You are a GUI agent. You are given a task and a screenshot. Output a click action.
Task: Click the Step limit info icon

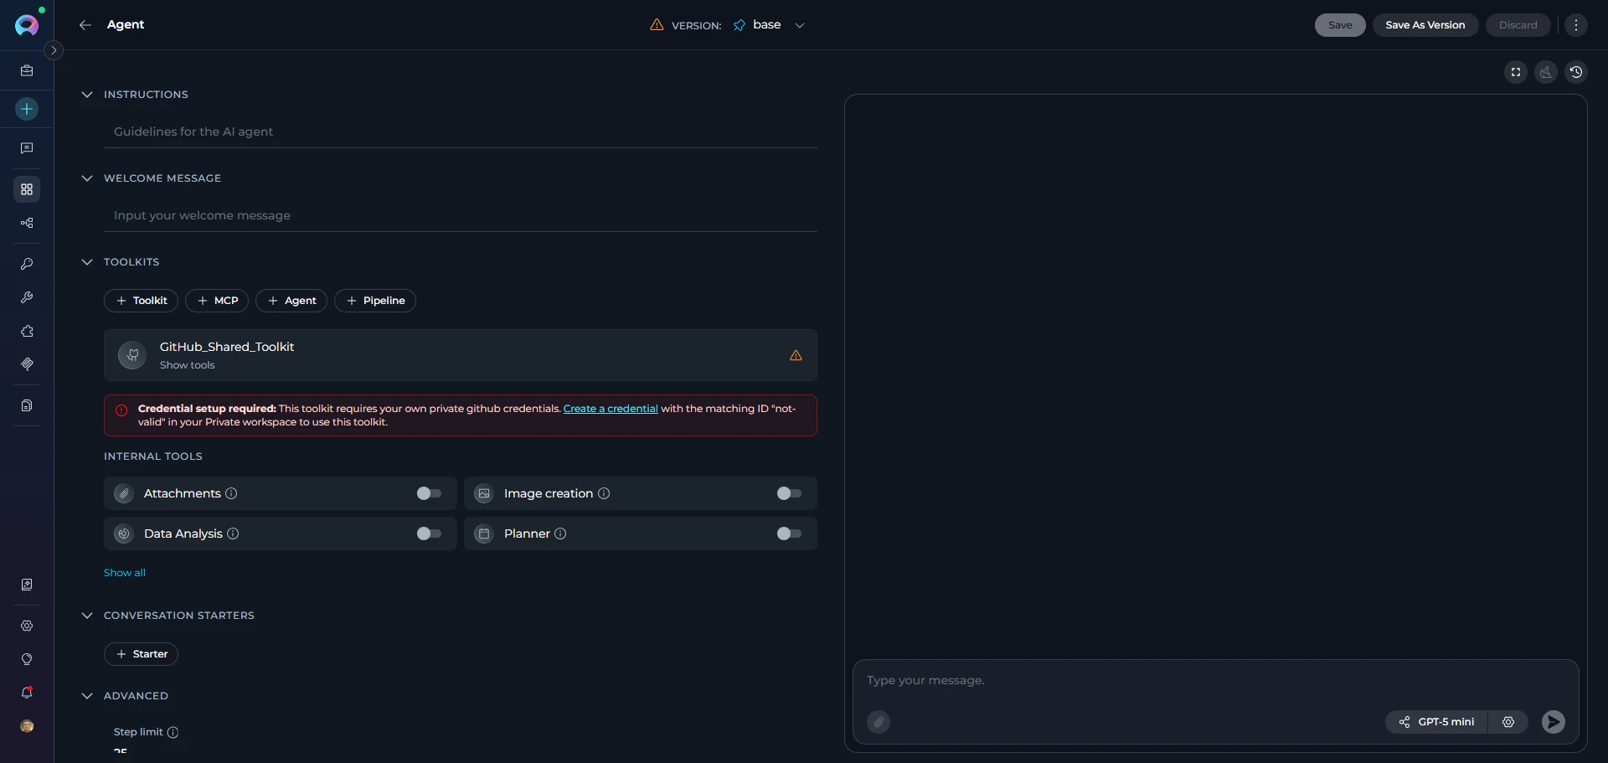click(x=173, y=732)
